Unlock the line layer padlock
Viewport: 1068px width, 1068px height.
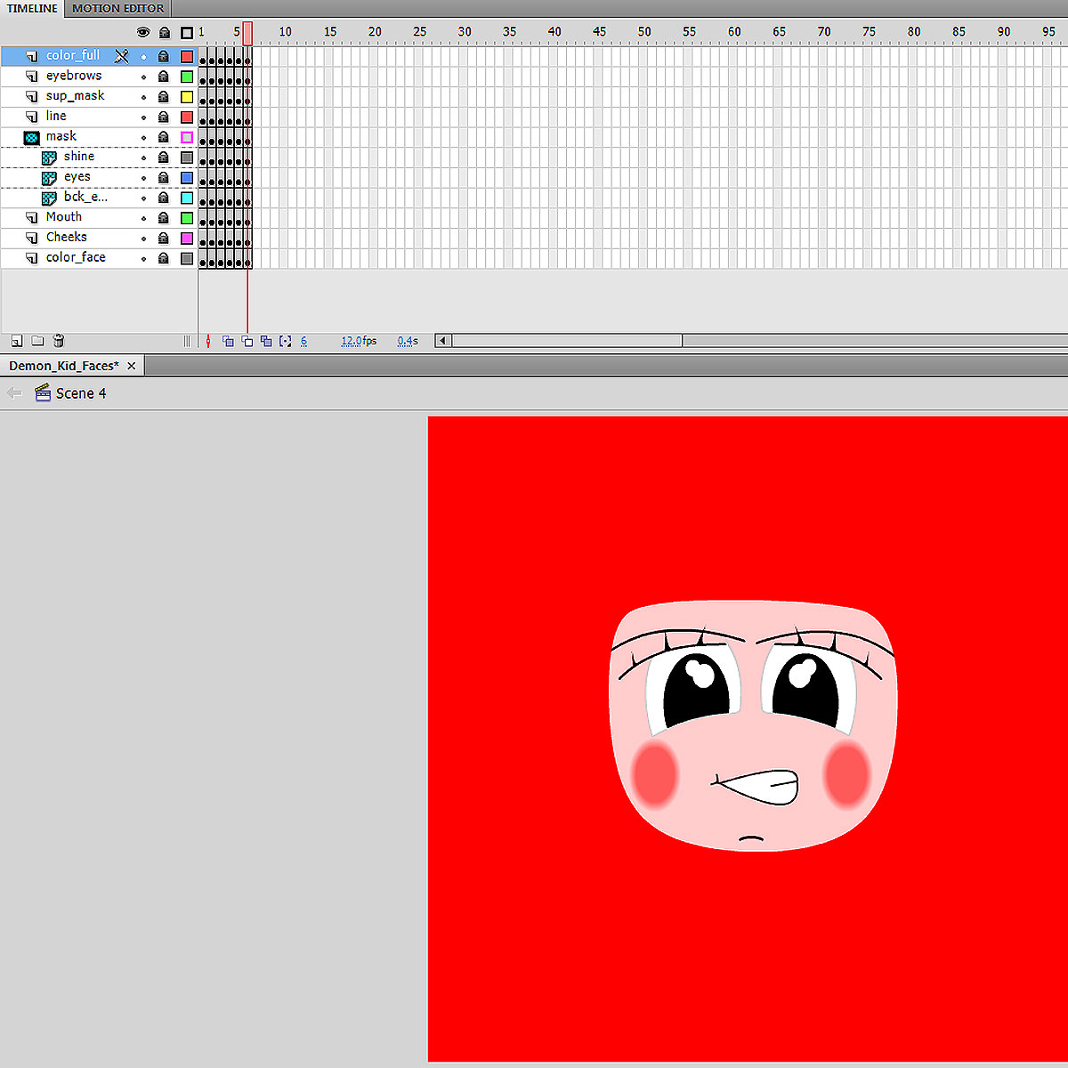tap(164, 117)
